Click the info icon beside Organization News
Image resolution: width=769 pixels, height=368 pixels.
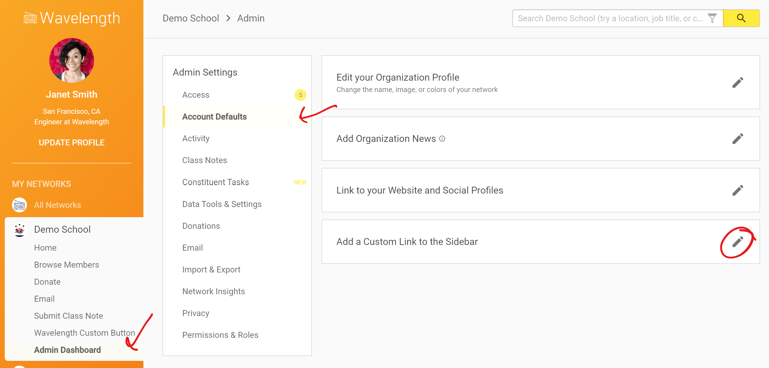tap(442, 139)
